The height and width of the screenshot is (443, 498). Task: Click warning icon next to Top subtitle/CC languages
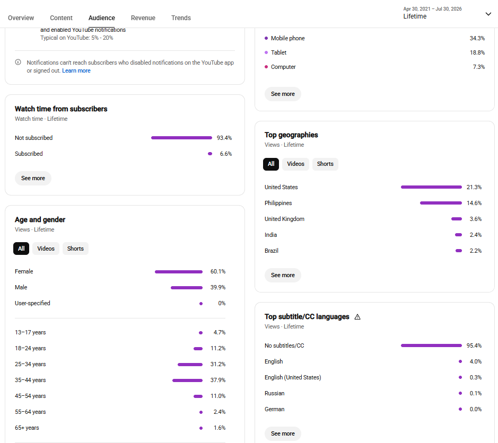[357, 317]
